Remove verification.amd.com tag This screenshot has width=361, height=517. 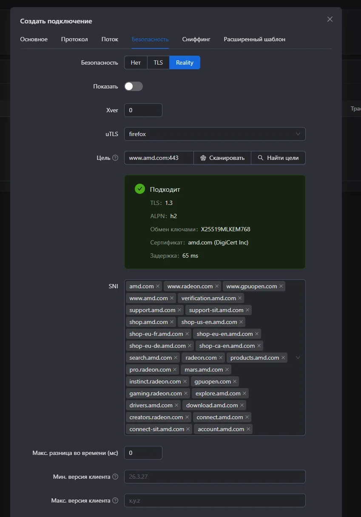240,298
